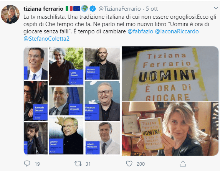Open the guest collage image

point(73,101)
